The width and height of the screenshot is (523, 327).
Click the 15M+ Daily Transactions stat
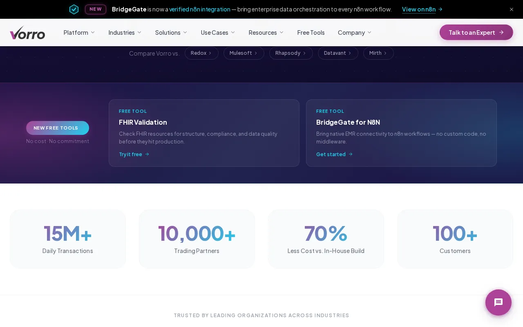point(68,239)
